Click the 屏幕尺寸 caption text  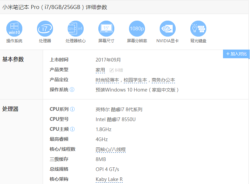pyautogui.click(x=106, y=41)
